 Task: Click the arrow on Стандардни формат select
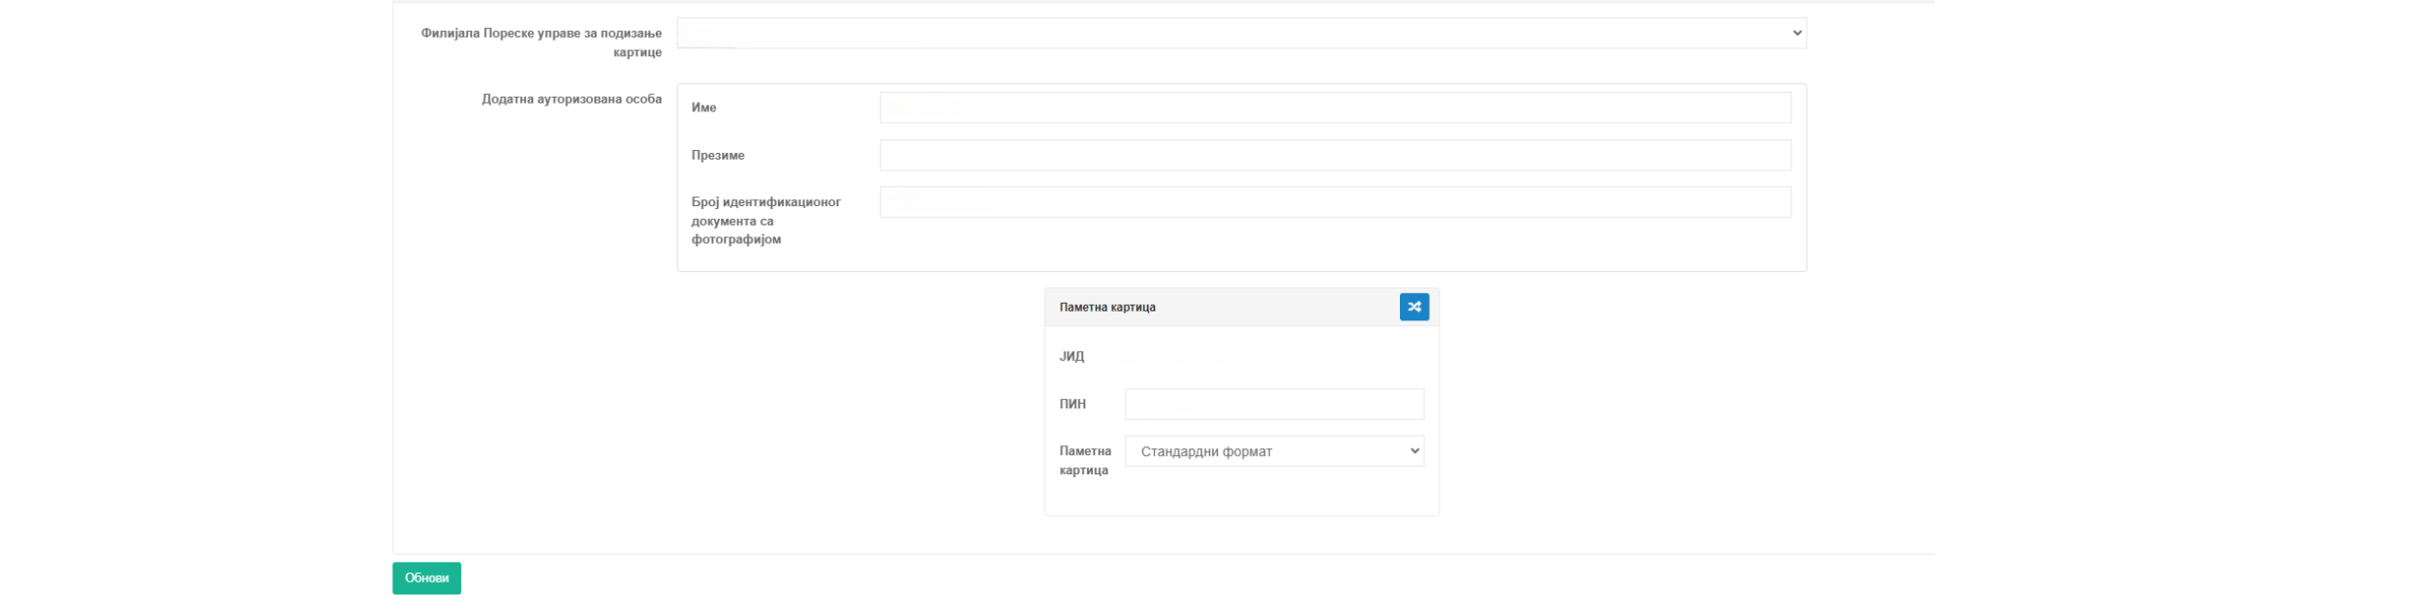pos(1414,451)
